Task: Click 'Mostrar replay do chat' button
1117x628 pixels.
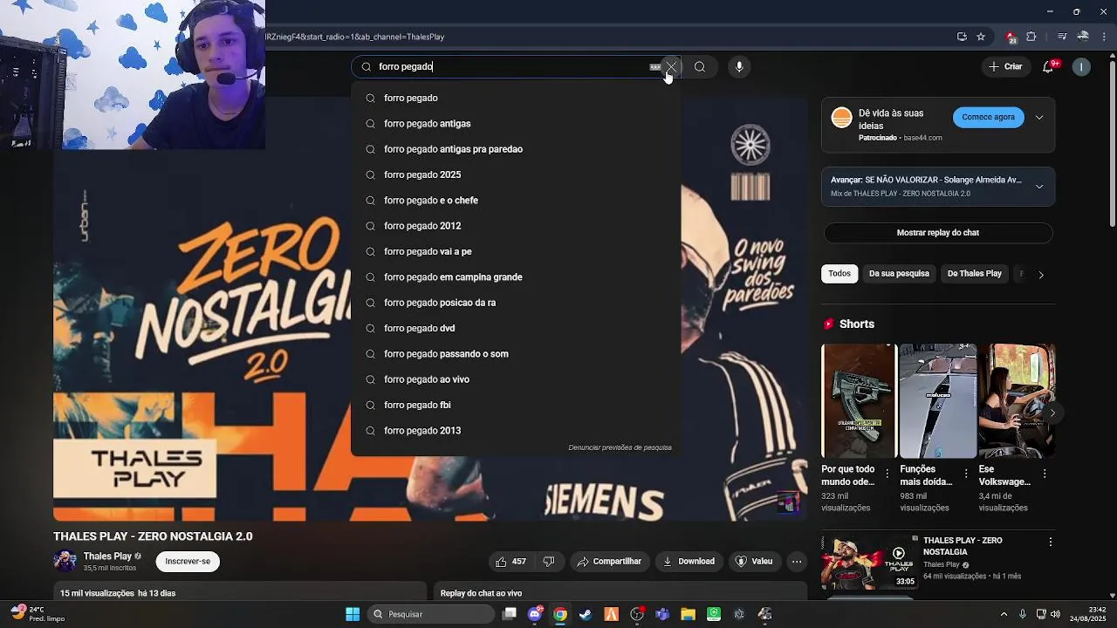Action: (x=938, y=233)
